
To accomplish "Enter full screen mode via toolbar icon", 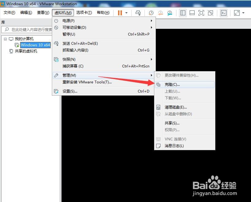I will (x=201, y=13).
